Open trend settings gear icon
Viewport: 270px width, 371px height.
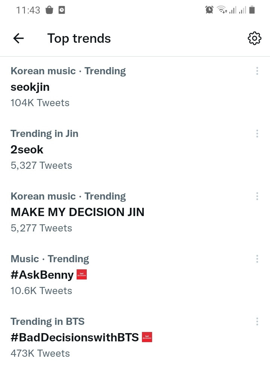tap(254, 38)
